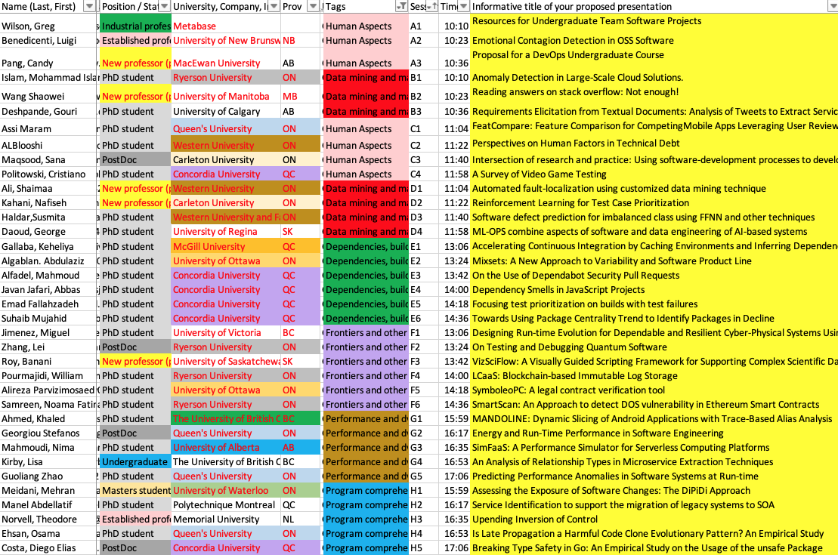Select the Tags cell in session E1 row

click(x=366, y=246)
